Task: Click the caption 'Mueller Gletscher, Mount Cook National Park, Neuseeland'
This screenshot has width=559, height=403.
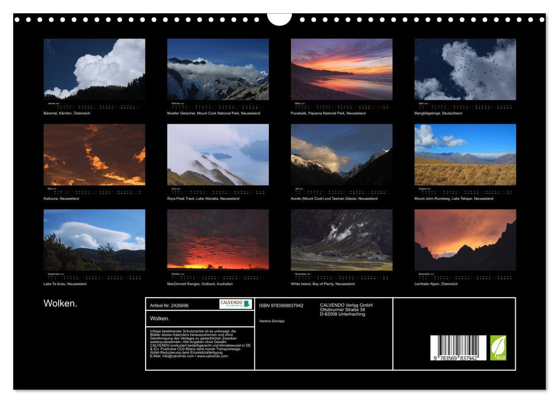Action: (214, 113)
